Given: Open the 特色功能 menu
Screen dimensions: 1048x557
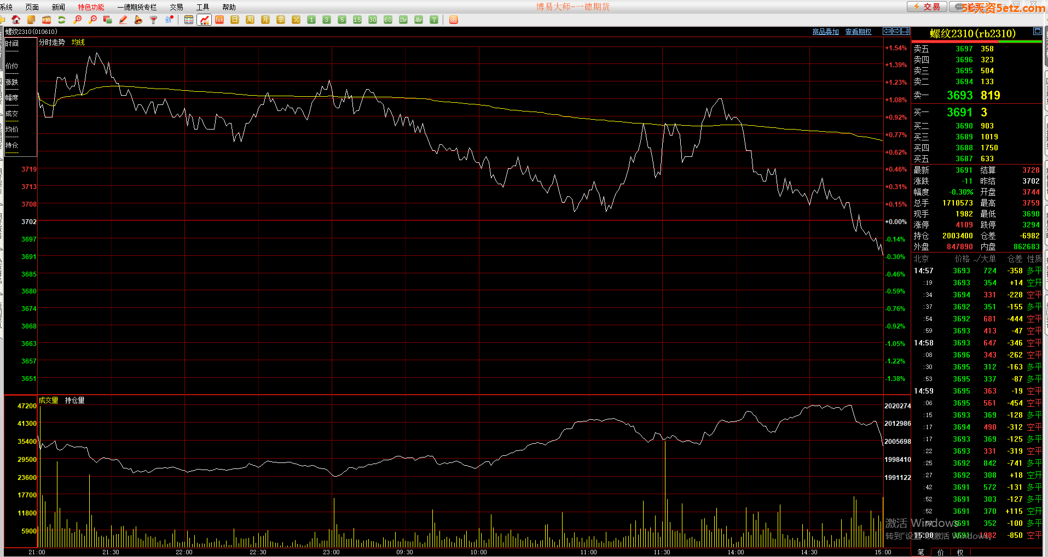Looking at the screenshot, I should [x=91, y=7].
